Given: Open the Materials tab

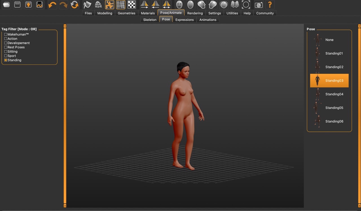Looking at the screenshot, I should [148, 13].
